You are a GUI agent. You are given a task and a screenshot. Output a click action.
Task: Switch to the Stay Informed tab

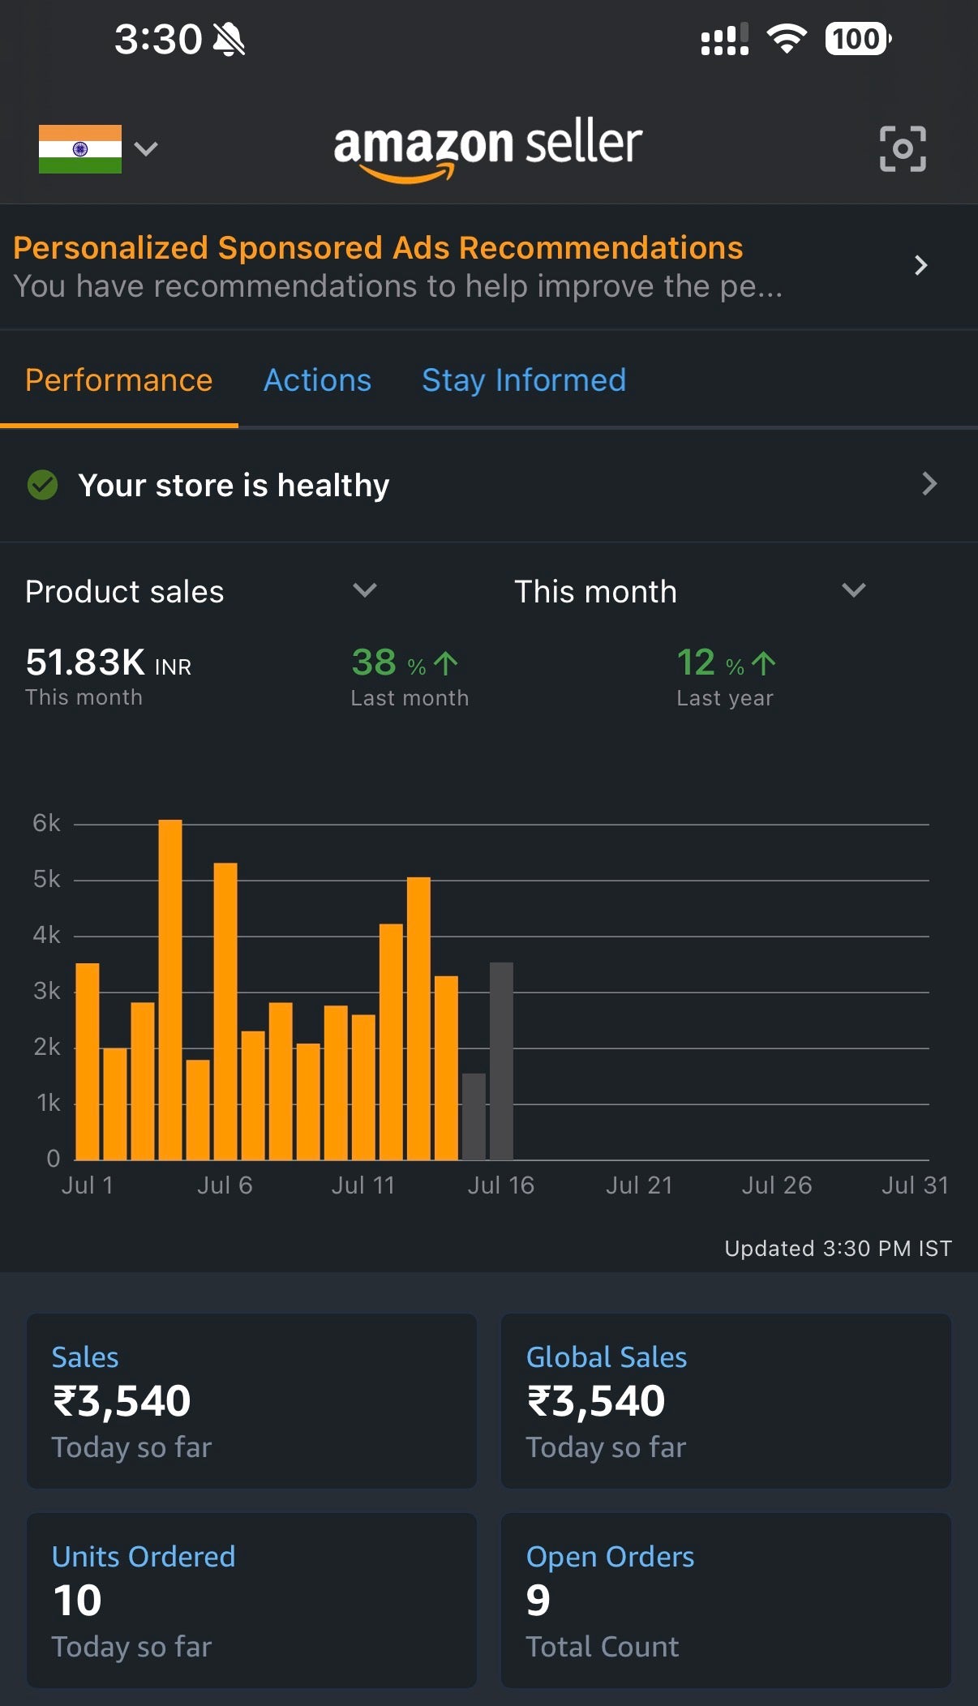pyautogui.click(x=524, y=380)
